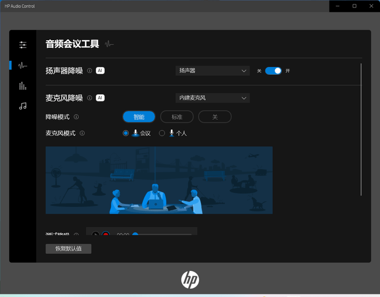Viewport: 380px width, 297px height.
Task: Minimize the HP Audio Control window
Action: 337,6
